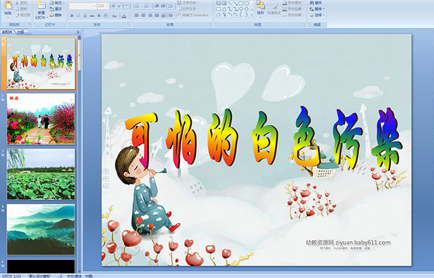Viewport: 434px width, 278px height.
Task: Click the Numbering list icon
Action: [x=147, y=6]
